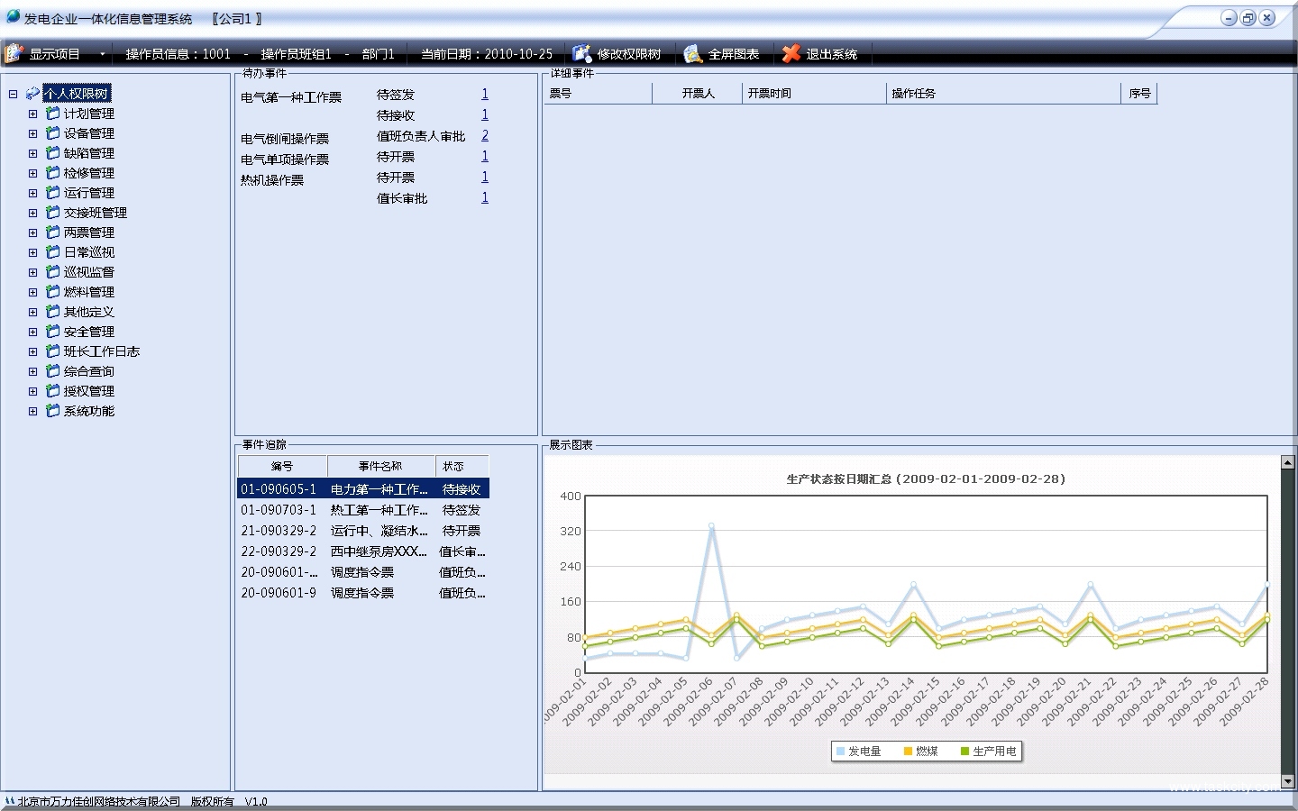The width and height of the screenshot is (1298, 811).
Task: Expand the 两票管理 tree node
Action: (32, 232)
